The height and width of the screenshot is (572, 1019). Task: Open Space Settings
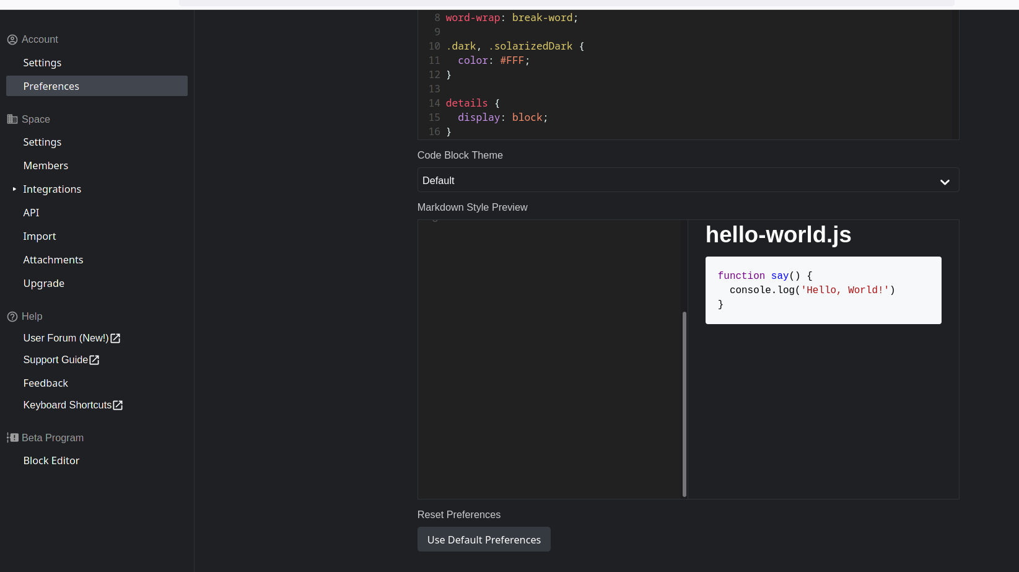(42, 142)
